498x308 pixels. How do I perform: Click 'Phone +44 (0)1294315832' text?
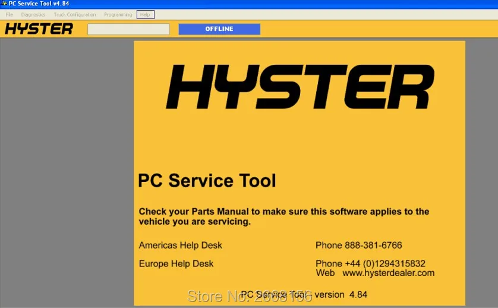tap(370, 264)
